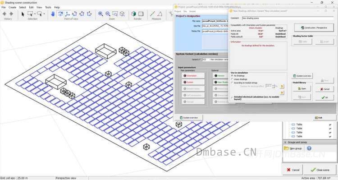
Task: Click OK in shading definition dialog
Action: tap(324, 97)
